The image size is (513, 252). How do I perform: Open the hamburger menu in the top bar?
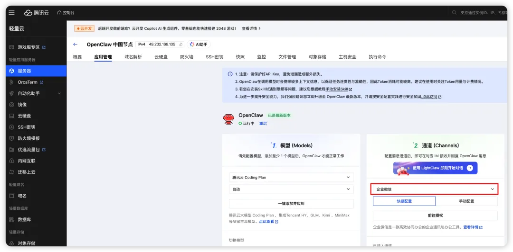point(12,13)
